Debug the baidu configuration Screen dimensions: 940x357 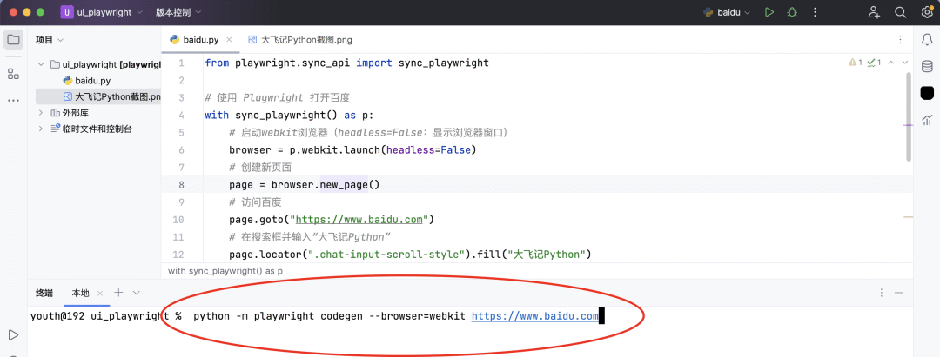tap(793, 12)
